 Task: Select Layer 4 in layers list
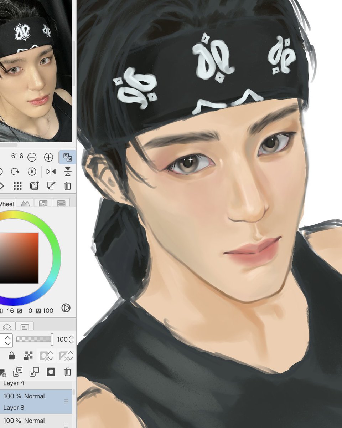pyautogui.click(x=36, y=384)
